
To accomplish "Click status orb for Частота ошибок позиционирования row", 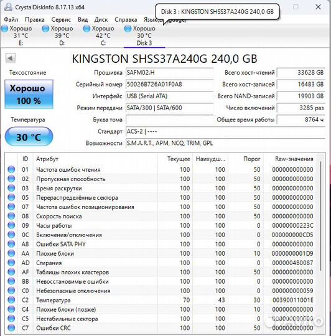I will (11, 207).
